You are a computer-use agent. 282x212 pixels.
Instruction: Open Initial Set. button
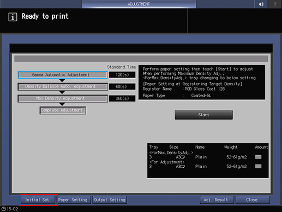point(38,200)
